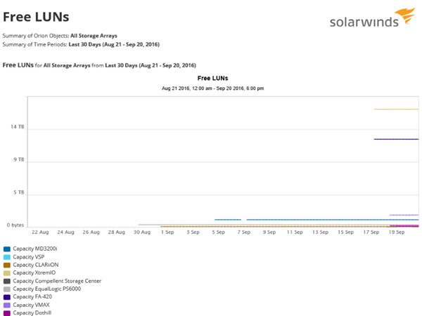This screenshot has height=316, width=422.
Task: Select the Capacity XtremIO legend label
Action: (34, 272)
